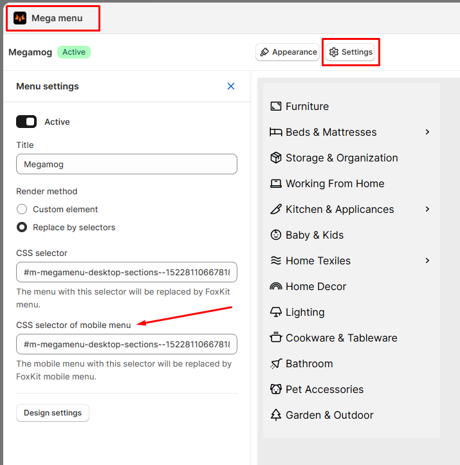Viewport: 460px width, 465px height.
Task: Select the Custom element radio option
Action: coord(22,209)
